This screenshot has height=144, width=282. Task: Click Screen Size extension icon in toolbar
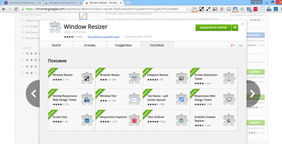point(275,9)
